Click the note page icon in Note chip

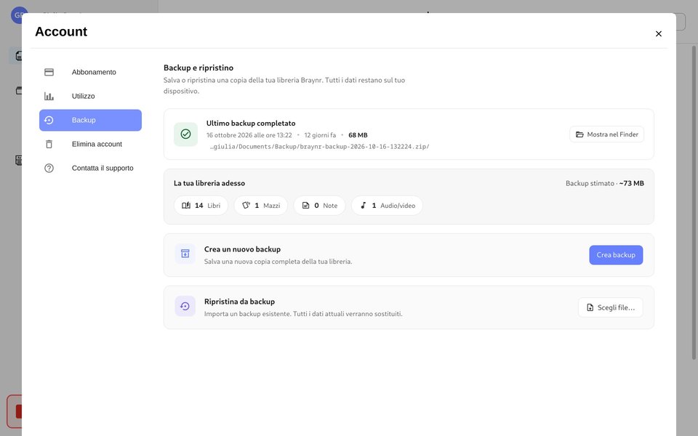306,206
